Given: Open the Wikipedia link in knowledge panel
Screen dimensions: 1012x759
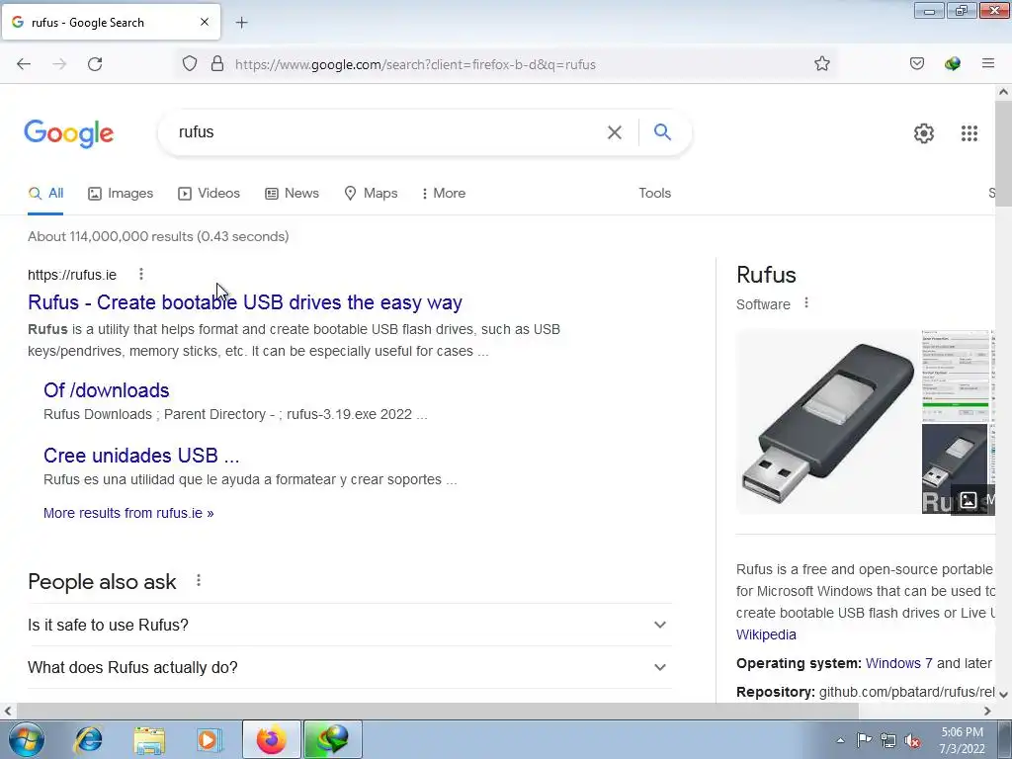Looking at the screenshot, I should (x=766, y=634).
